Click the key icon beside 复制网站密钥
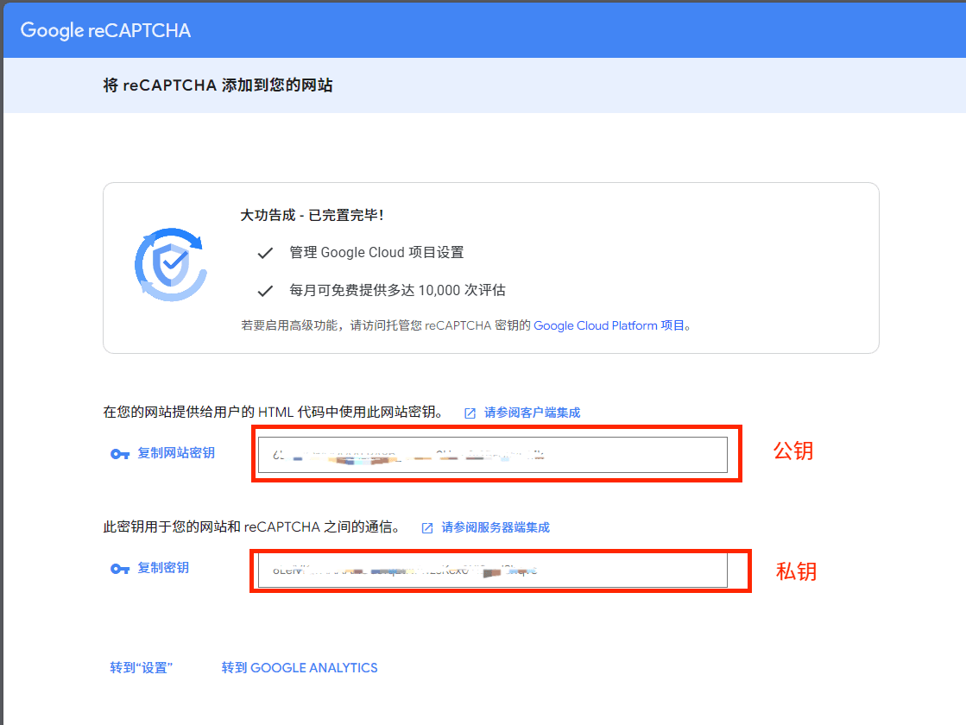 click(x=119, y=454)
